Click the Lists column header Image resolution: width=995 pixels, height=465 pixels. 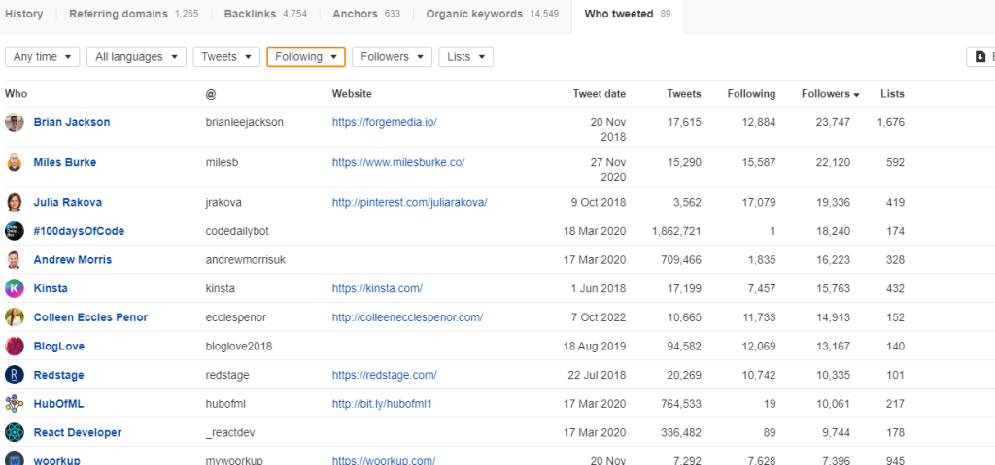(892, 94)
